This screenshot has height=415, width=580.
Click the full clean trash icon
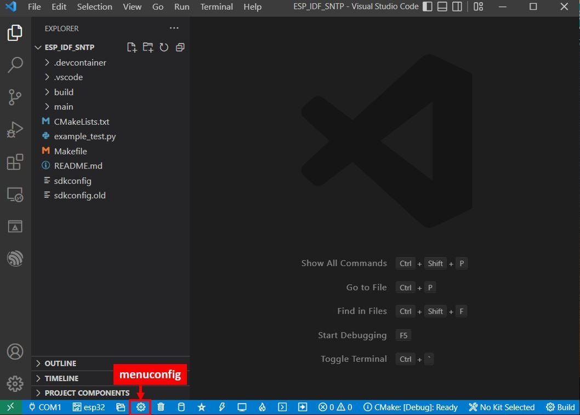[161, 407]
